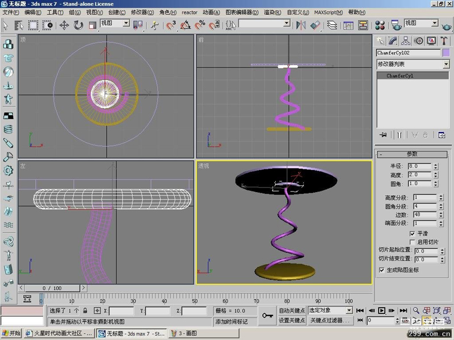The width and height of the screenshot is (454, 340).
Task: Click the Quick Render teapot icon
Action: (x=447, y=26)
